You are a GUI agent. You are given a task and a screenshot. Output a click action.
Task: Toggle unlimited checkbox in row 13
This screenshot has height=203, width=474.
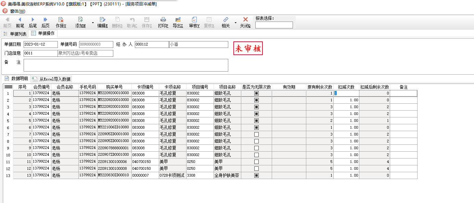click(256, 175)
